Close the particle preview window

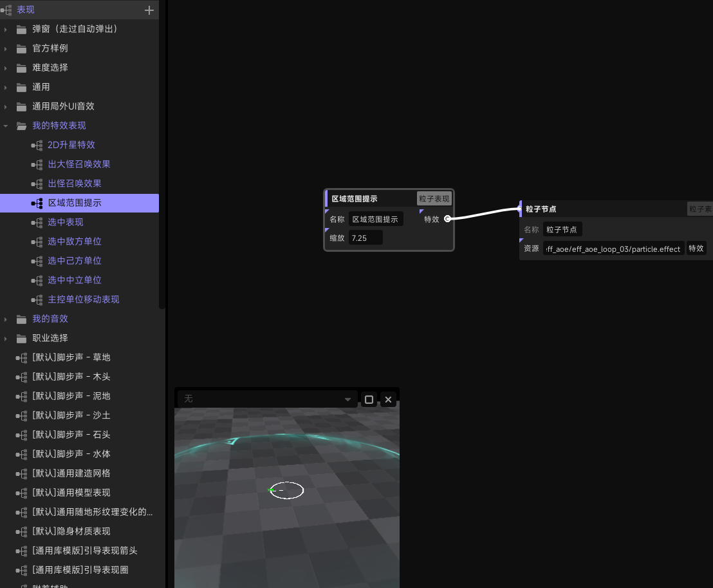(x=388, y=400)
